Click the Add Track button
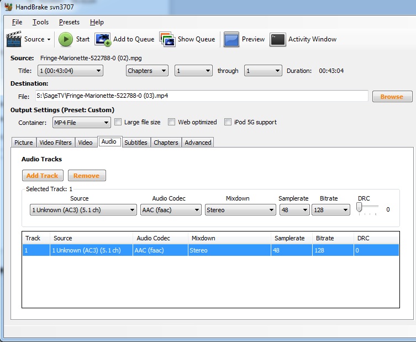Viewport: 416px width, 342px height. click(x=43, y=176)
